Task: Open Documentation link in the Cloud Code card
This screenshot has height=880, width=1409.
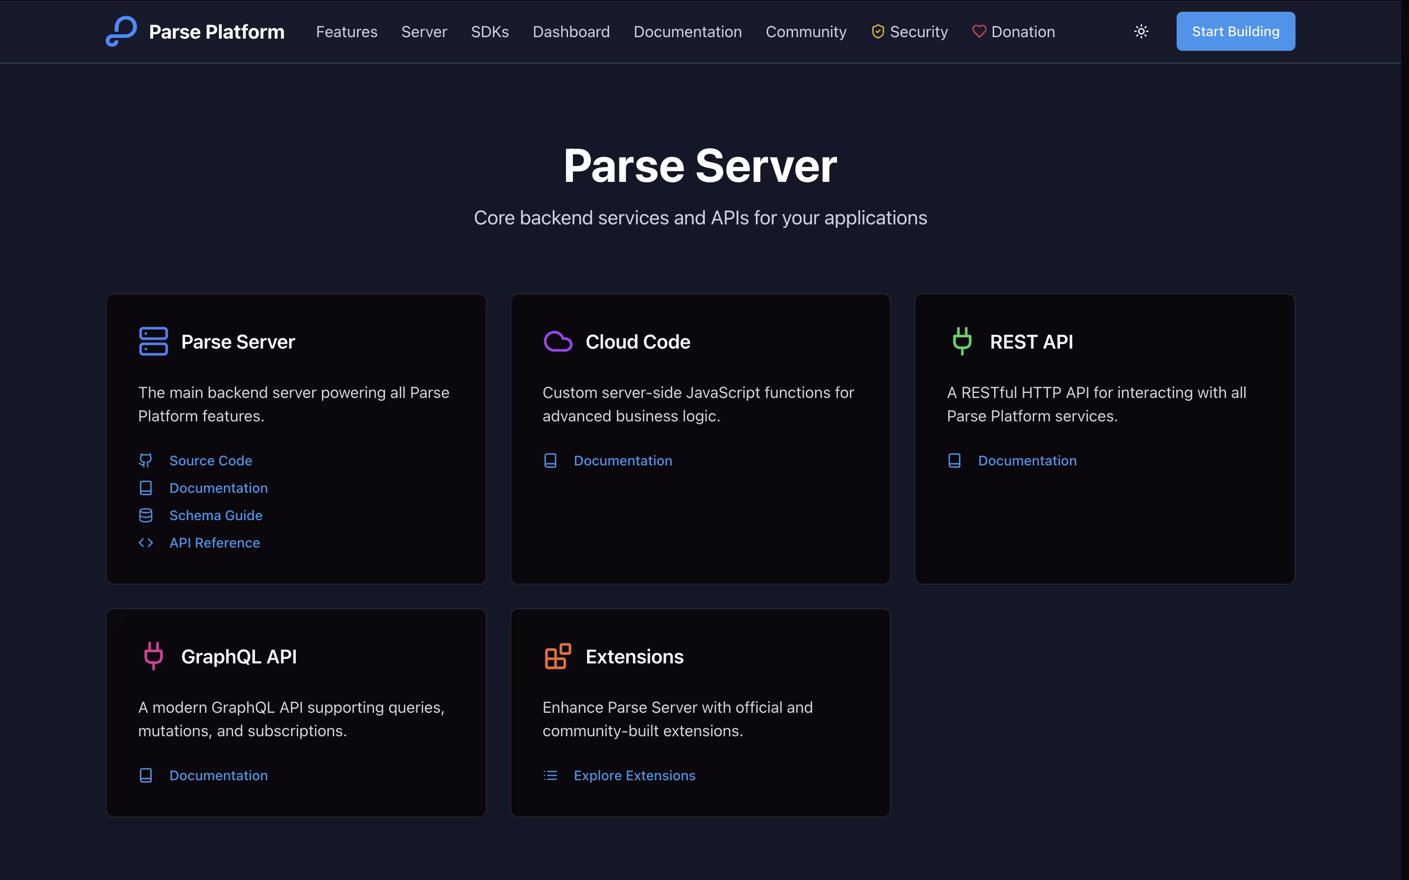Action: coord(622,461)
